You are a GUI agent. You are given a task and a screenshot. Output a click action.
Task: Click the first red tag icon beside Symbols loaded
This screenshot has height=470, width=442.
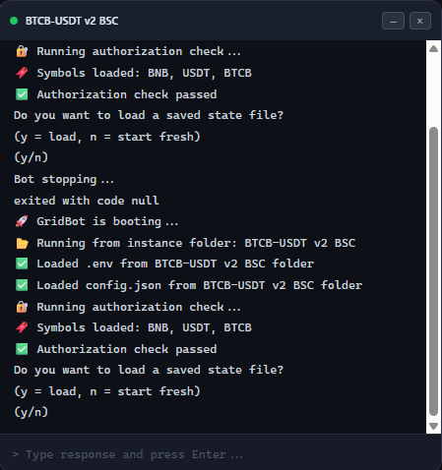(22, 73)
